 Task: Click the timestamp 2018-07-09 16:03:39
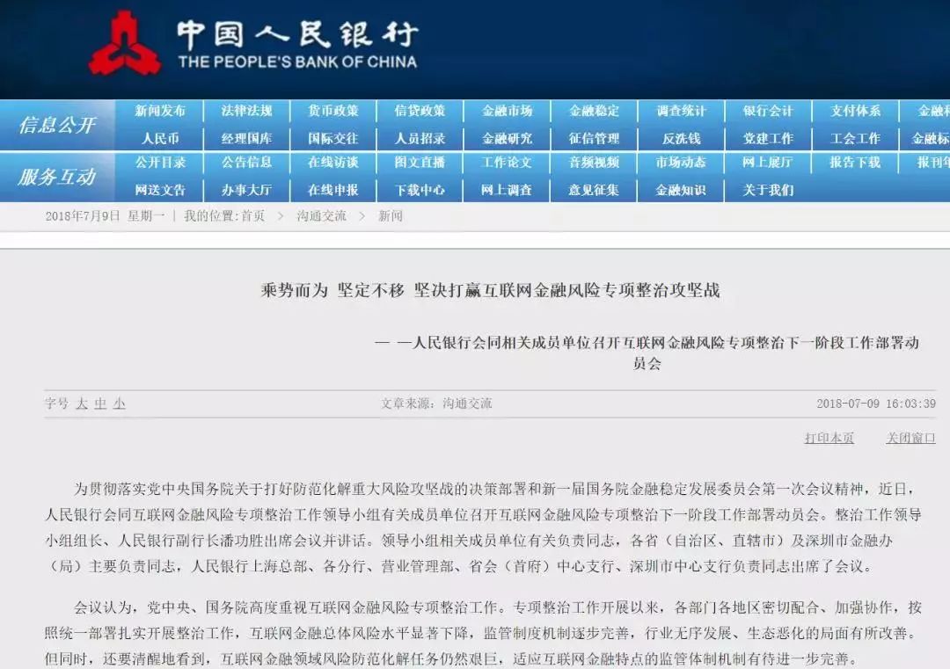pyautogui.click(x=876, y=404)
